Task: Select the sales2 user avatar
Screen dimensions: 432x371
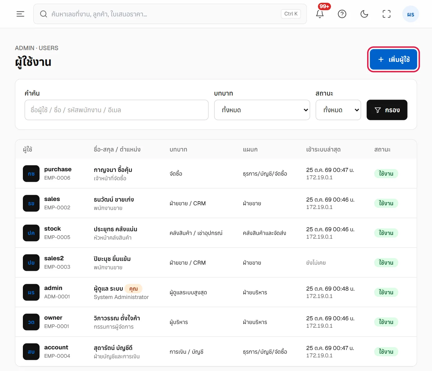Action: tap(31, 263)
